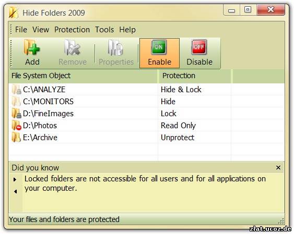294x234 pixels.
Task: Click the Add folder toolbar icon
Action: [x=32, y=47]
